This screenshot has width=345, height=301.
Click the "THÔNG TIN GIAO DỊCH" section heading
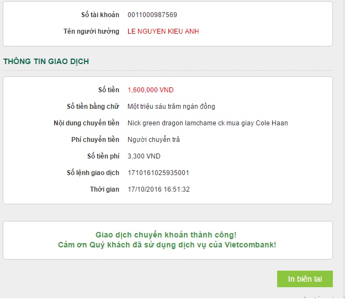pyautogui.click(x=46, y=61)
